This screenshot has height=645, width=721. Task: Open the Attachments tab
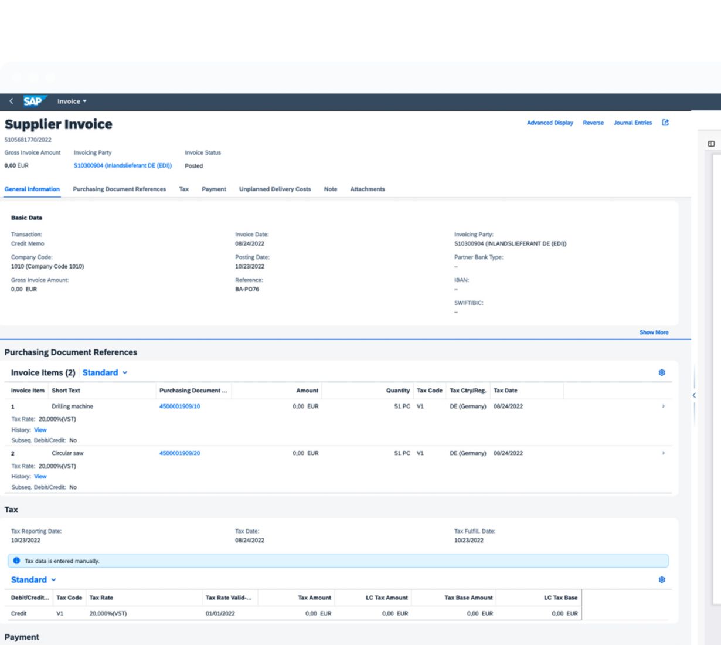(x=367, y=189)
